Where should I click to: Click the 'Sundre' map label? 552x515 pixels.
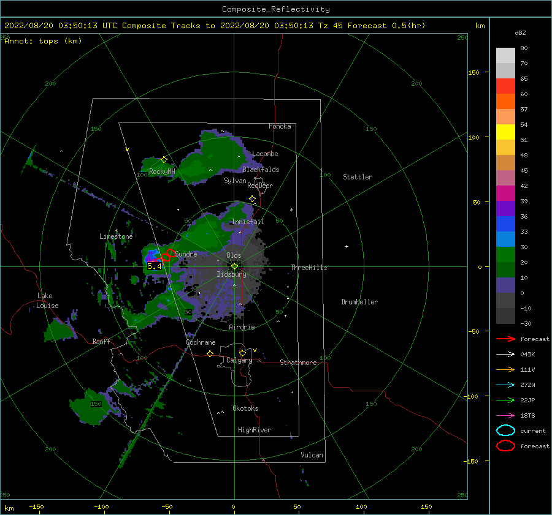[x=186, y=254]
